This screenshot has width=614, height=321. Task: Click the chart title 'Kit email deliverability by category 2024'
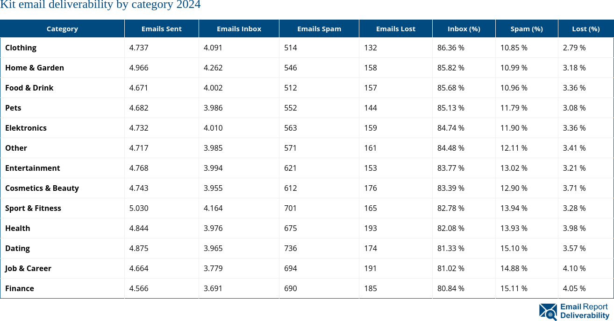tap(100, 5)
